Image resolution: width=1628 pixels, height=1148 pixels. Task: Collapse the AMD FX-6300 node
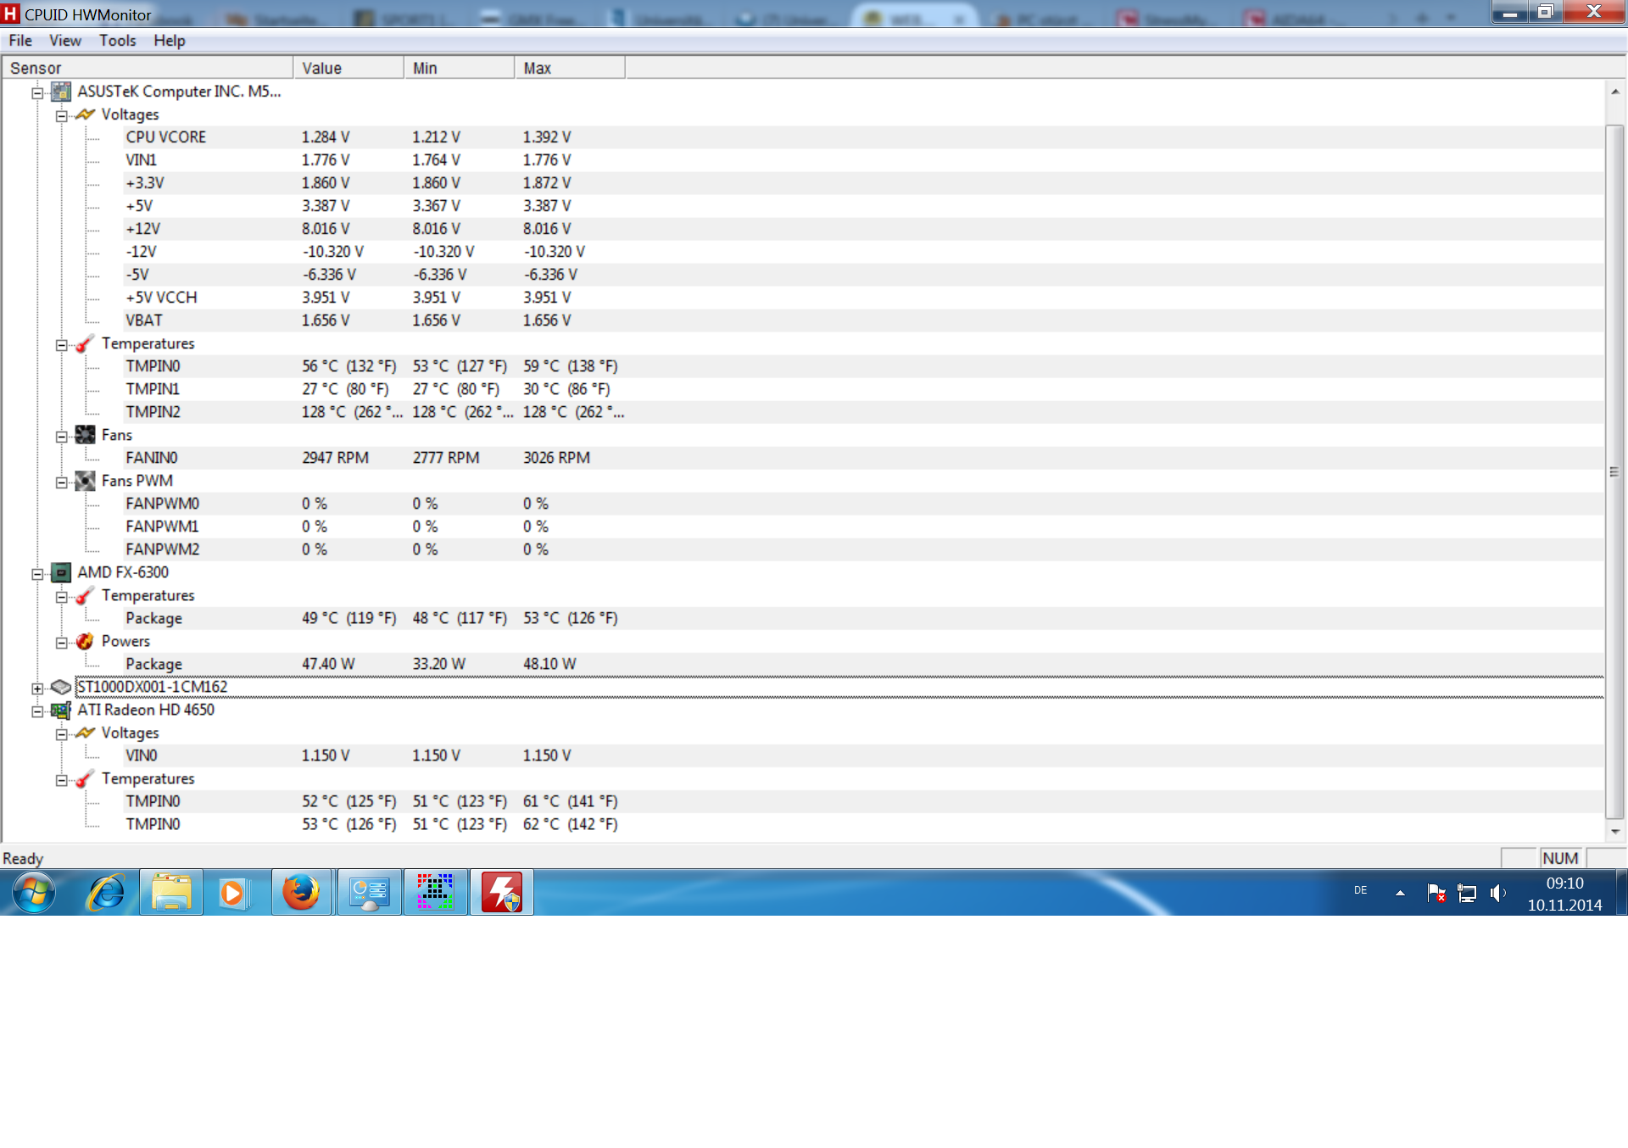coord(37,574)
